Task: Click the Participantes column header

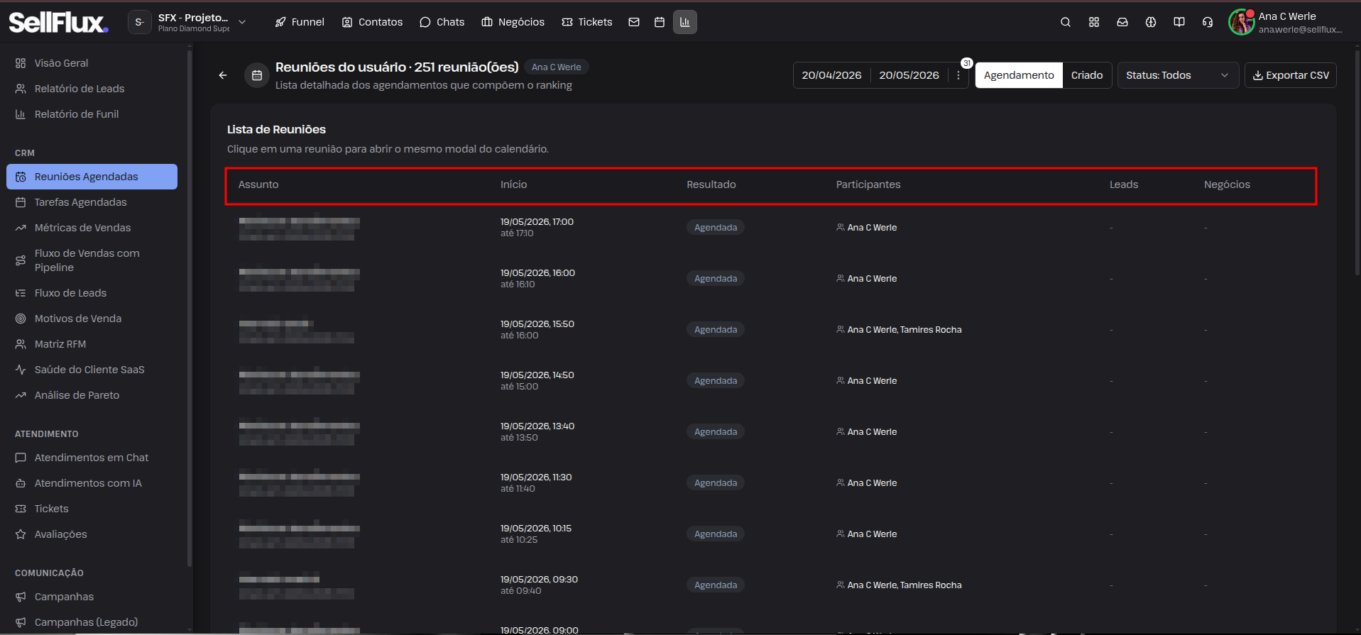Action: click(868, 184)
